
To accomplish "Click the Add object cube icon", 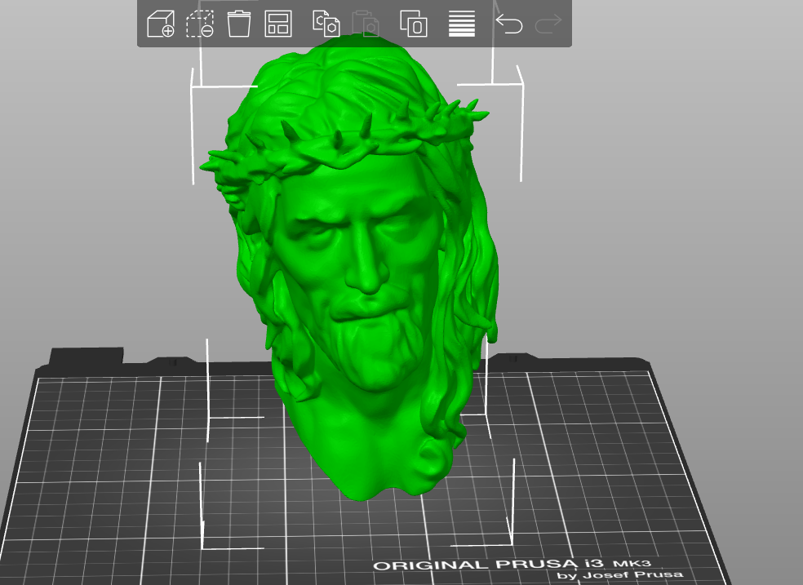I will click(x=161, y=24).
